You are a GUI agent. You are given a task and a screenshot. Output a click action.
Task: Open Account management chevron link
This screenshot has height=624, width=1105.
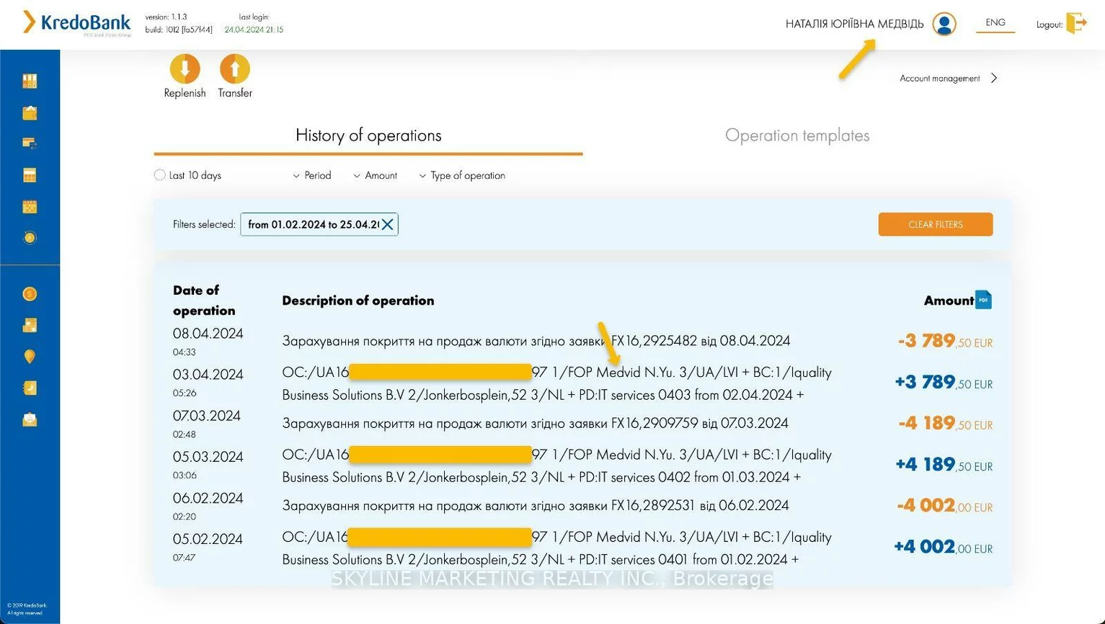point(949,78)
